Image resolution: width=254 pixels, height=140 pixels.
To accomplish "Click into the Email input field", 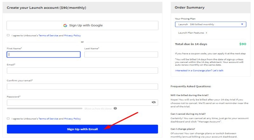I will click(x=83, y=70).
